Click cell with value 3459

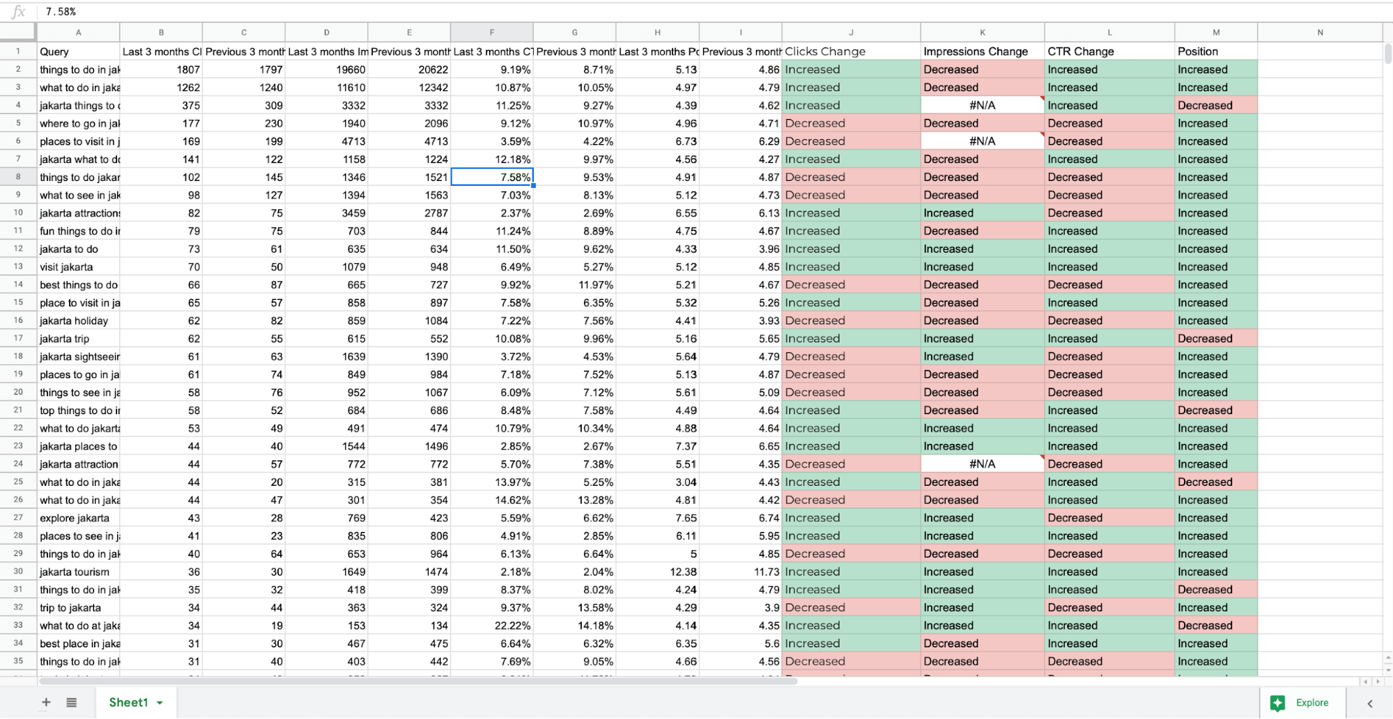coord(326,213)
